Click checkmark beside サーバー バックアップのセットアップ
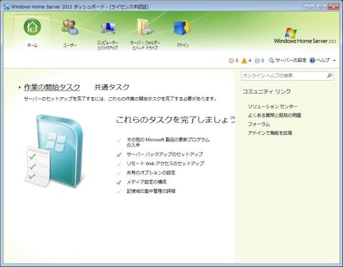343x267 pixels. pyautogui.click(x=119, y=155)
